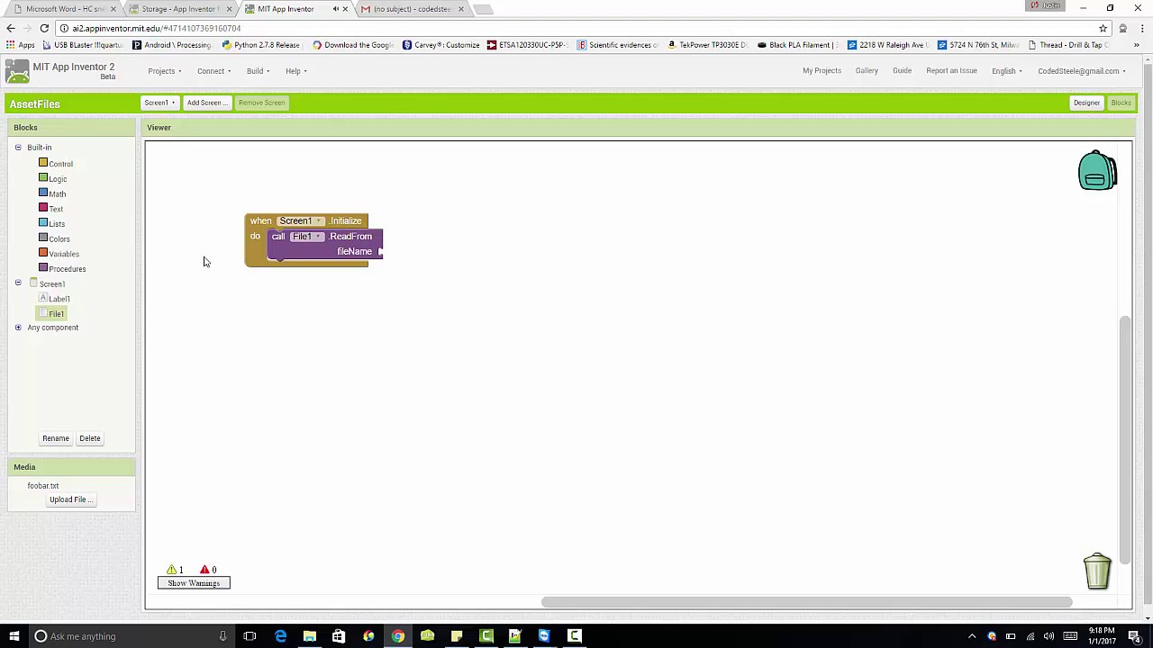This screenshot has width=1153, height=648.
Task: Open the Connect menu
Action: pyautogui.click(x=214, y=71)
